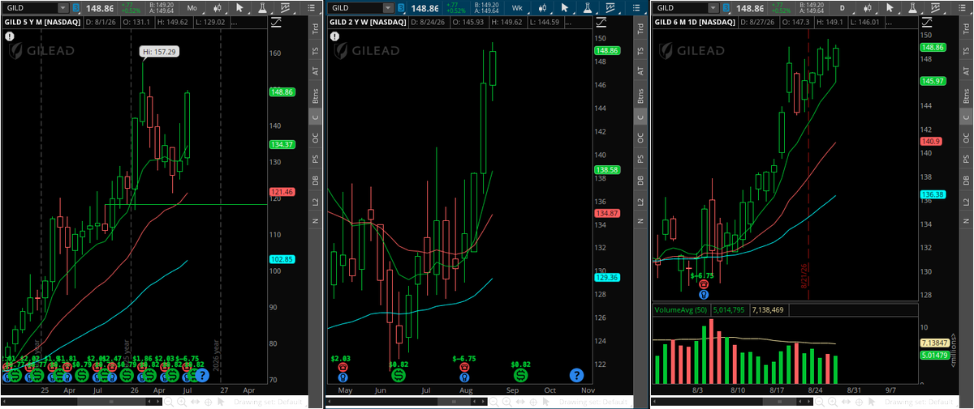Open Mo timeframe selector
Screen dimensions: 974x409
pos(192,8)
